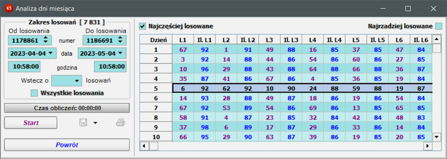Screen dimensions: 447x159
Task: Uncheck the Najczęściej losowane checkbox
Action: click(142, 26)
